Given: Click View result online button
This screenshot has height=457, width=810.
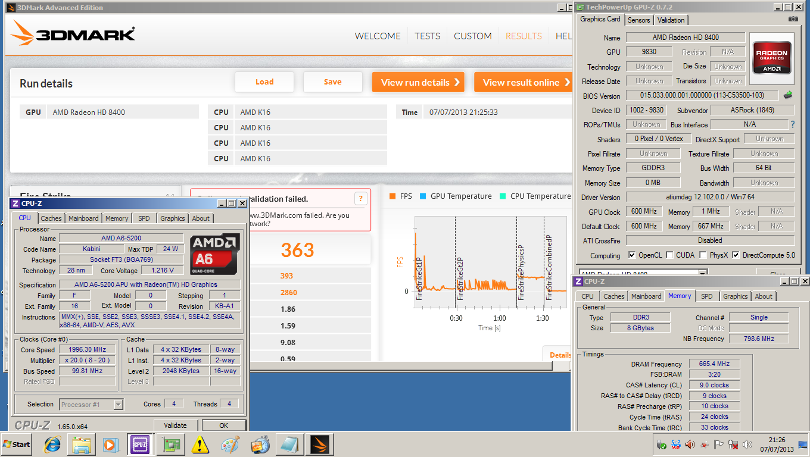Looking at the screenshot, I should pos(523,82).
